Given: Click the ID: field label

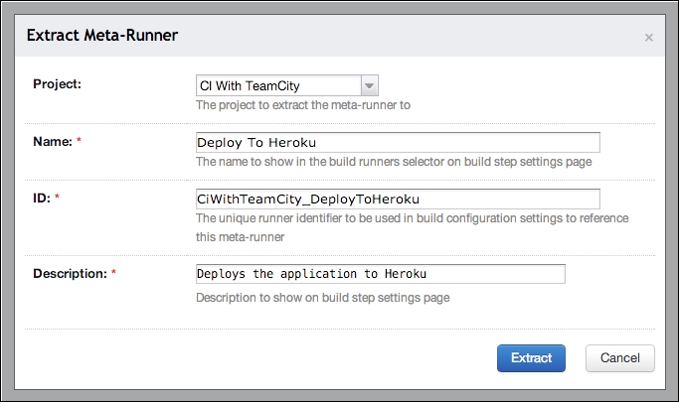Looking at the screenshot, I should (x=42, y=198).
